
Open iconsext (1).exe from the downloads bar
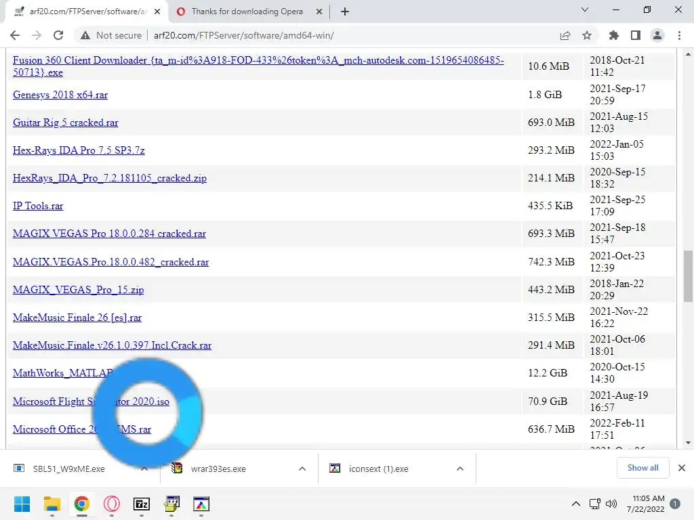pos(378,469)
